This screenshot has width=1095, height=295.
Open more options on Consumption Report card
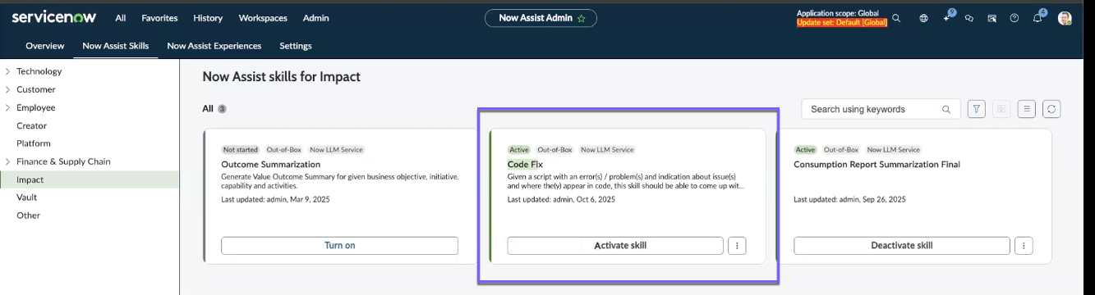[x=1024, y=245]
